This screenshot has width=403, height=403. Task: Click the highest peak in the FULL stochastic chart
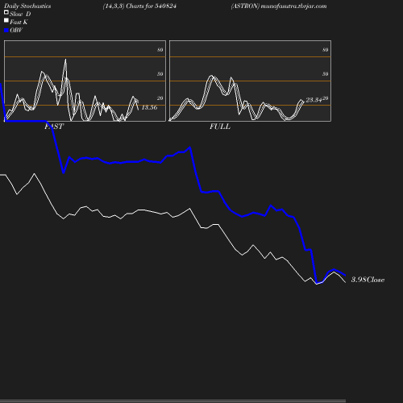point(212,76)
